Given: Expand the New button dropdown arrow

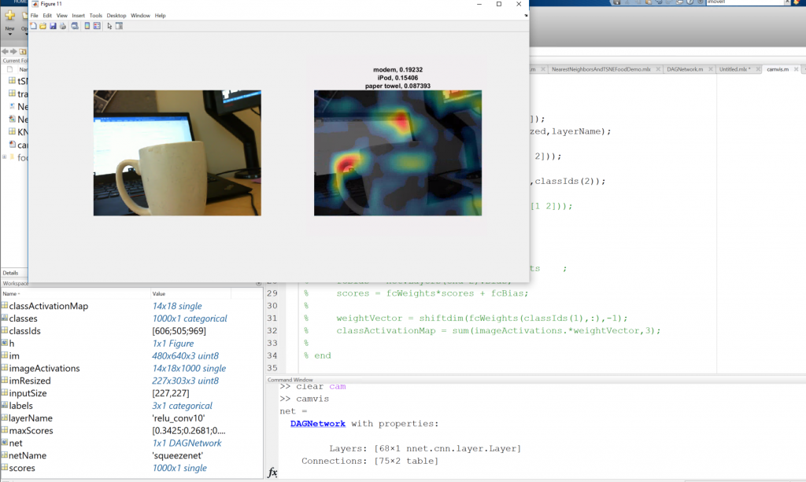Looking at the screenshot, I should (x=10, y=35).
